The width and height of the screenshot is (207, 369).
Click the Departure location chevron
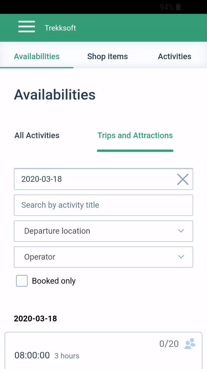[181, 231]
